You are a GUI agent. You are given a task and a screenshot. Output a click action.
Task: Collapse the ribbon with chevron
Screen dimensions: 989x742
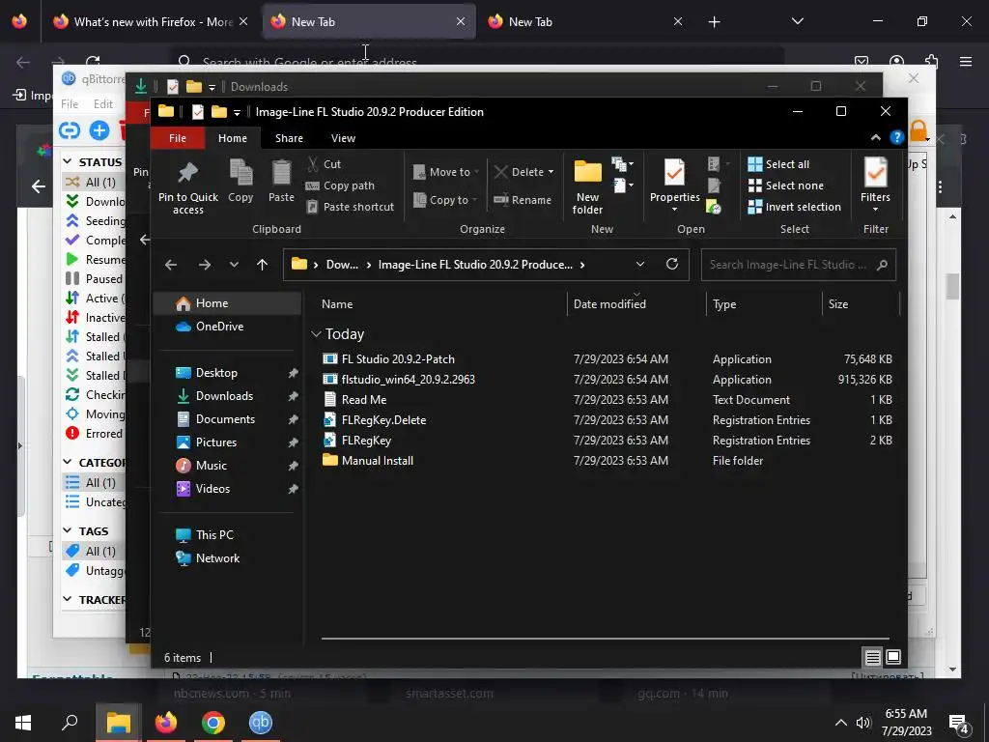point(875,137)
